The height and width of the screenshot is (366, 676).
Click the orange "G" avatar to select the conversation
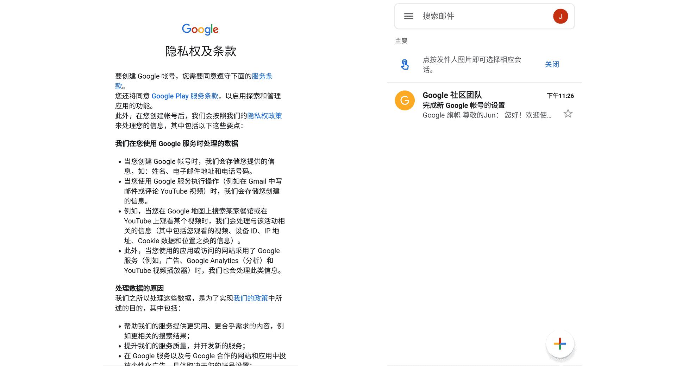406,101
